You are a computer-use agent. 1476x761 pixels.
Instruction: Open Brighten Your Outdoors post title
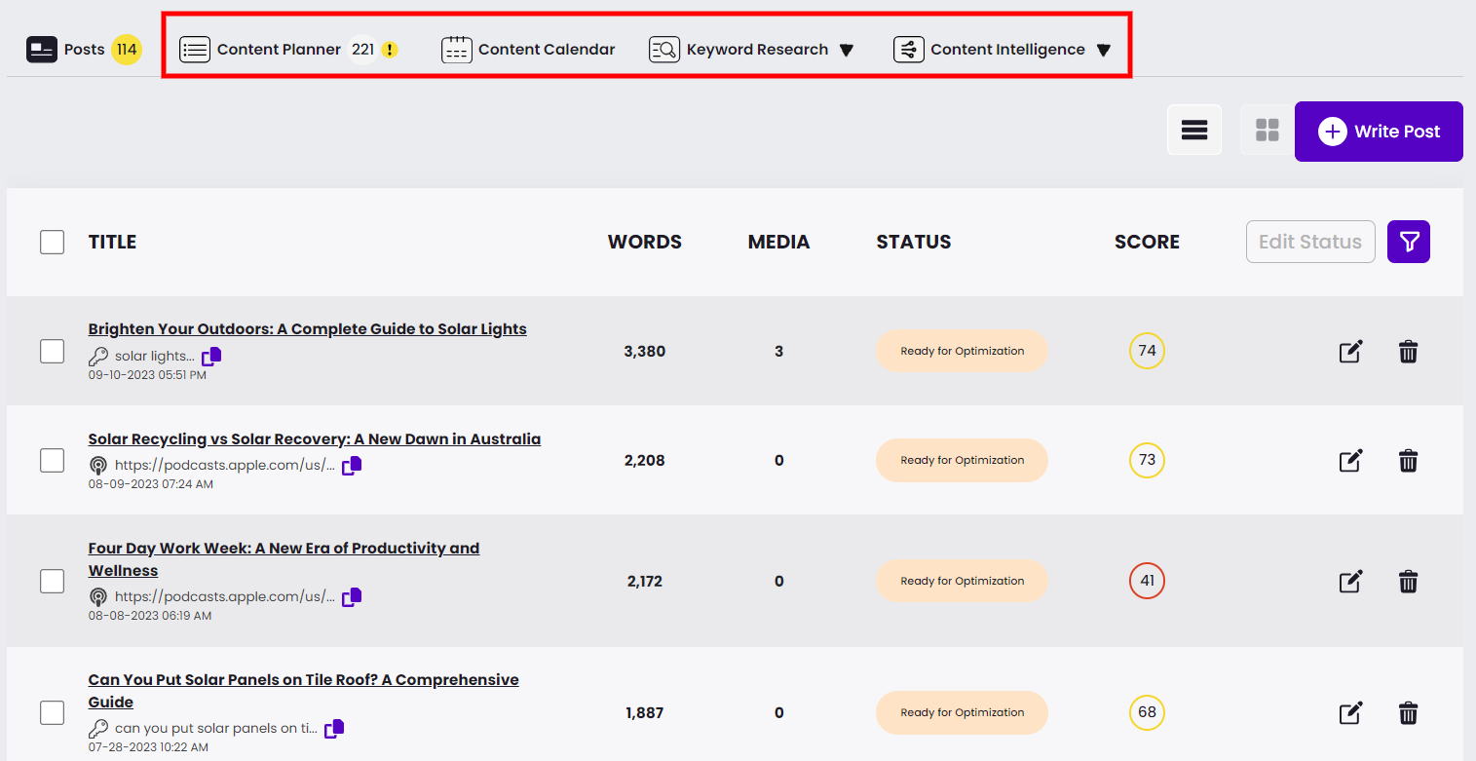click(308, 329)
